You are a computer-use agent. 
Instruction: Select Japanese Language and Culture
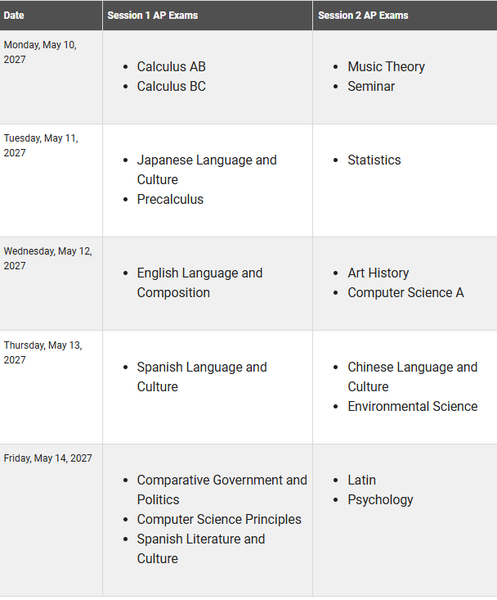point(207,169)
